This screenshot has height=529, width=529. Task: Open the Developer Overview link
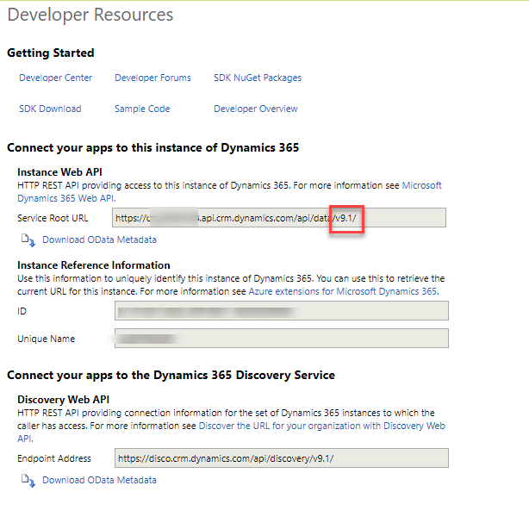pyautogui.click(x=256, y=109)
